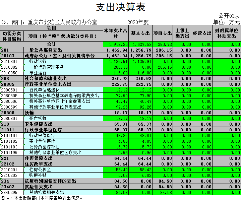This screenshot has width=241, height=201.
Task: Click the 公务员医疗补助 item cell
Action: [63, 147]
